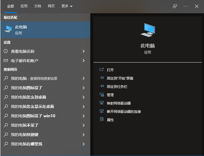The height and width of the screenshot is (156, 204).
Task: Expand arrow for 我的电脑快捷键
Action: (84, 135)
